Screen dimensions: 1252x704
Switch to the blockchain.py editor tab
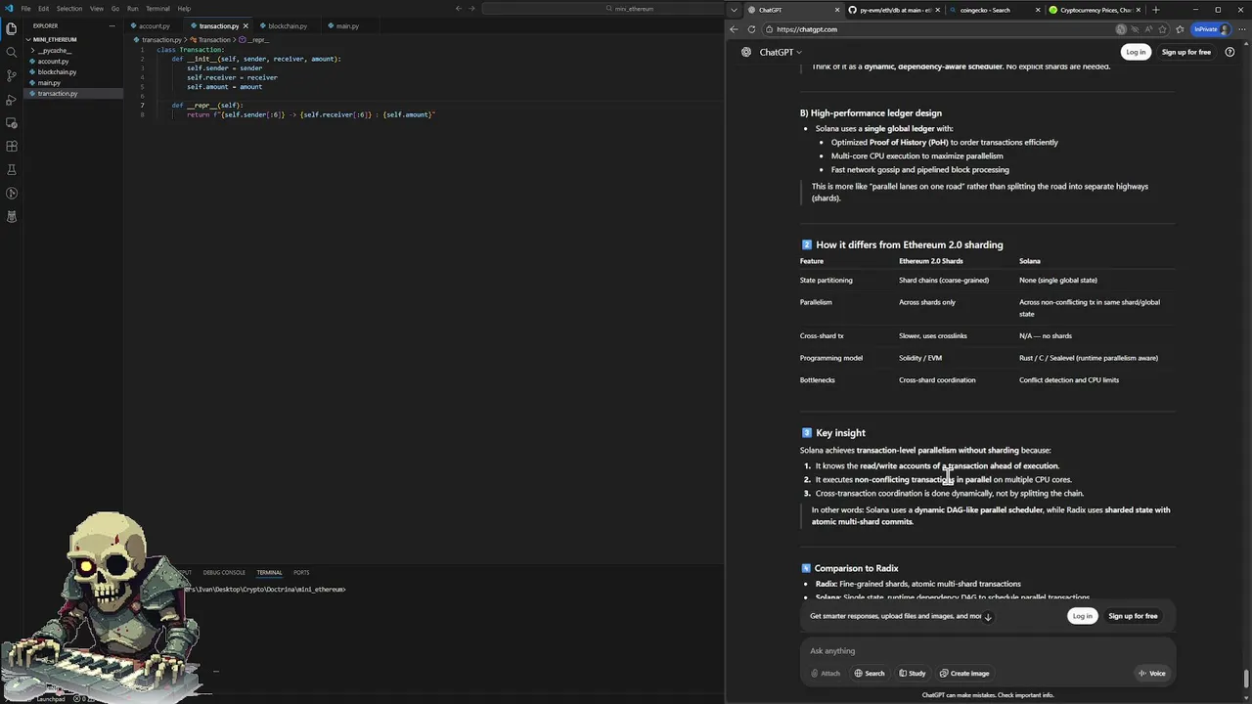[287, 26]
